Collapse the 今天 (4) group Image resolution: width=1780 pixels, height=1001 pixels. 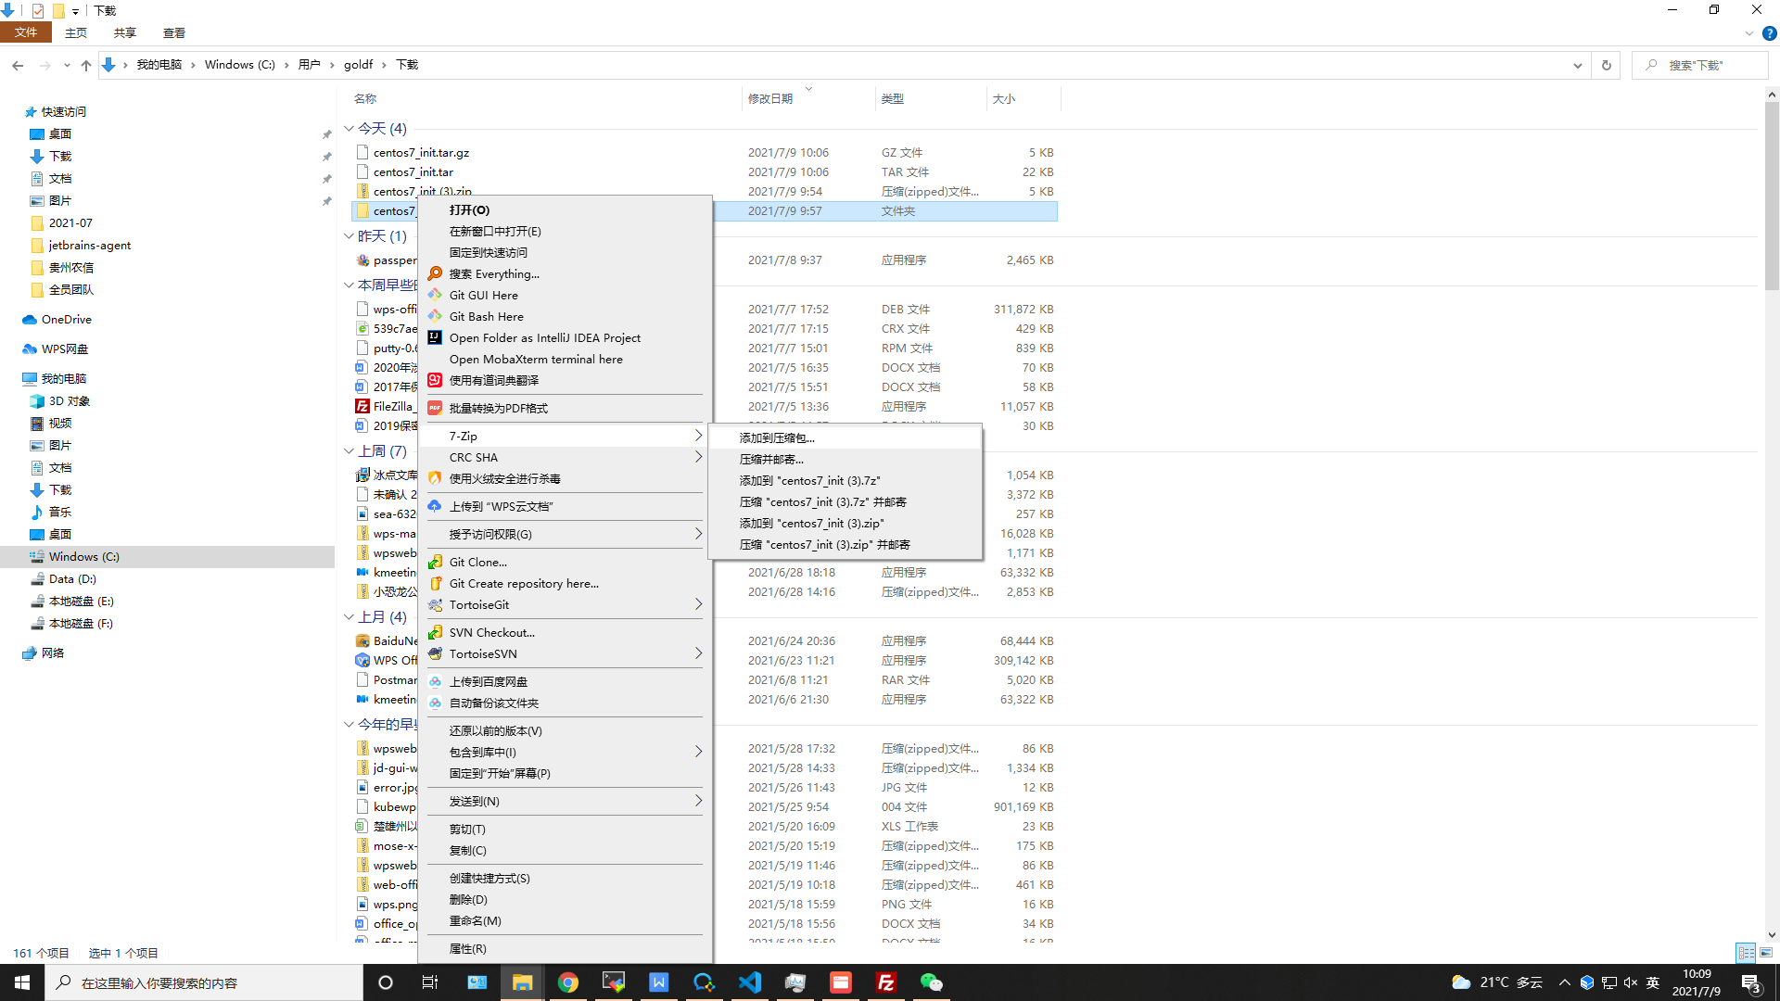(x=350, y=129)
